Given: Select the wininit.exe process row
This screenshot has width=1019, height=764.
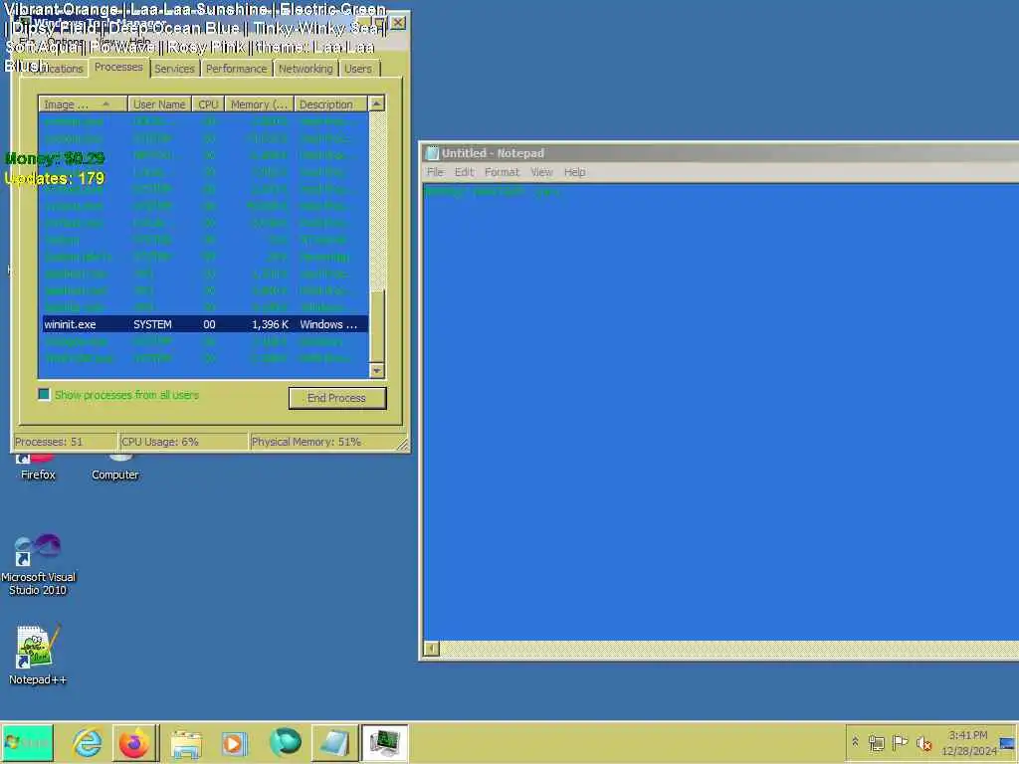Looking at the screenshot, I should point(205,324).
